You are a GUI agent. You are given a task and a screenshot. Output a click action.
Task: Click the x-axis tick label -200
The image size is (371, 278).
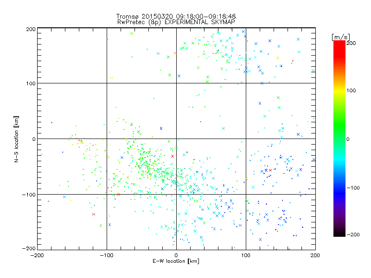37,255
